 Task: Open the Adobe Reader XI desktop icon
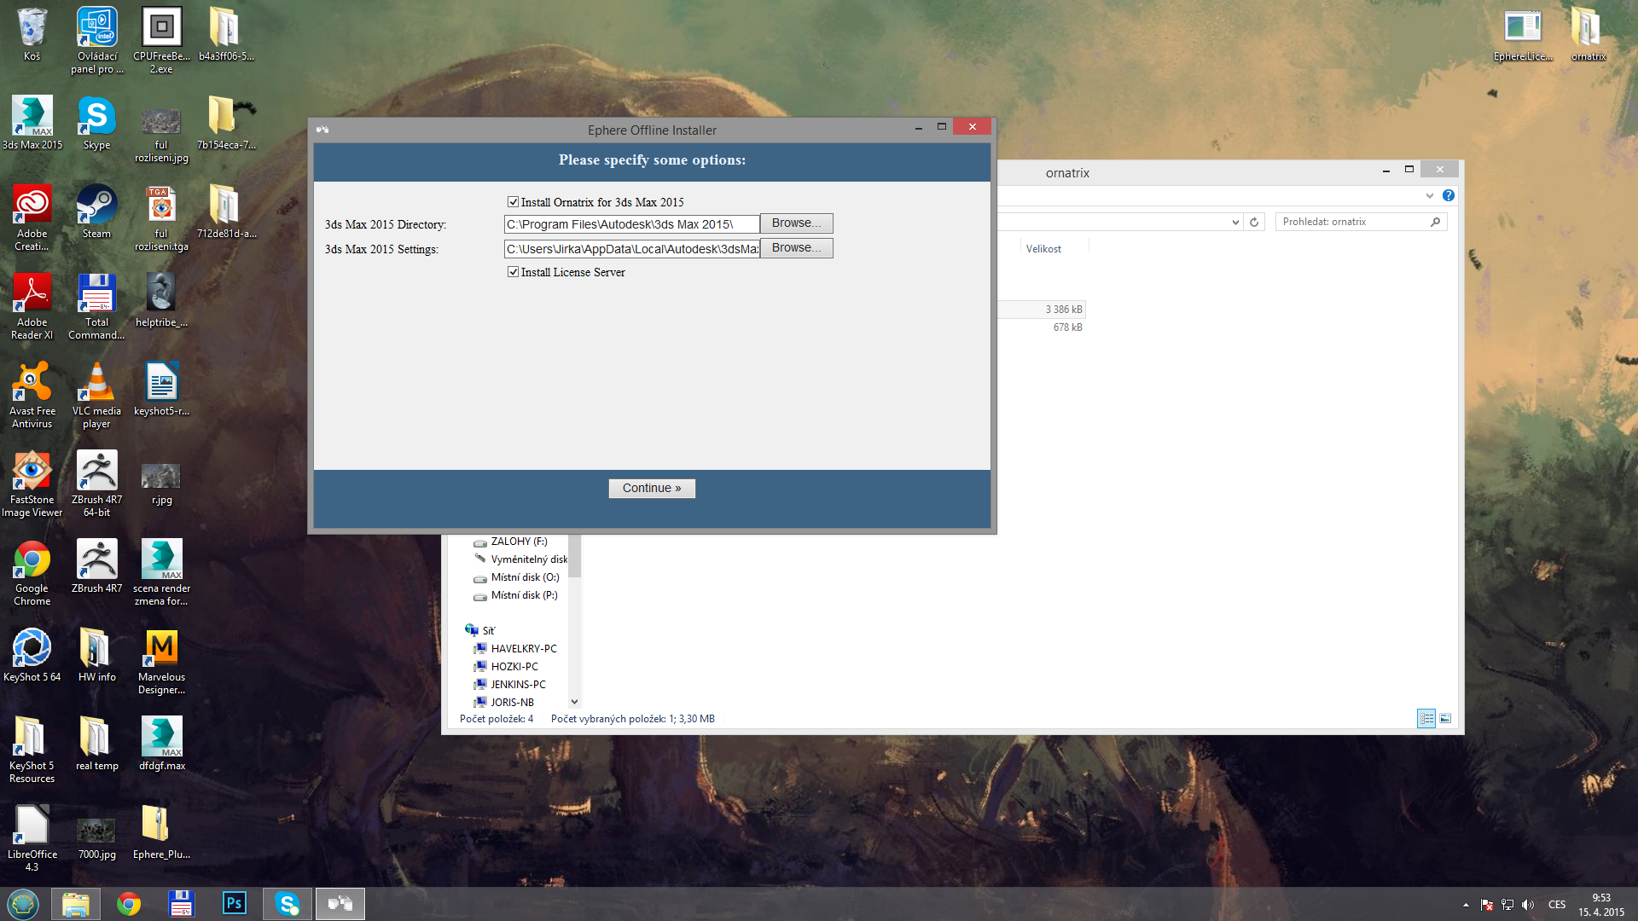click(32, 306)
